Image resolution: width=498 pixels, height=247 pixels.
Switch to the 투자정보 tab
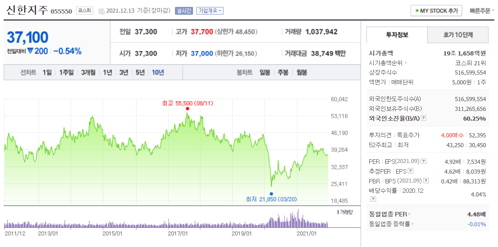(x=397, y=35)
